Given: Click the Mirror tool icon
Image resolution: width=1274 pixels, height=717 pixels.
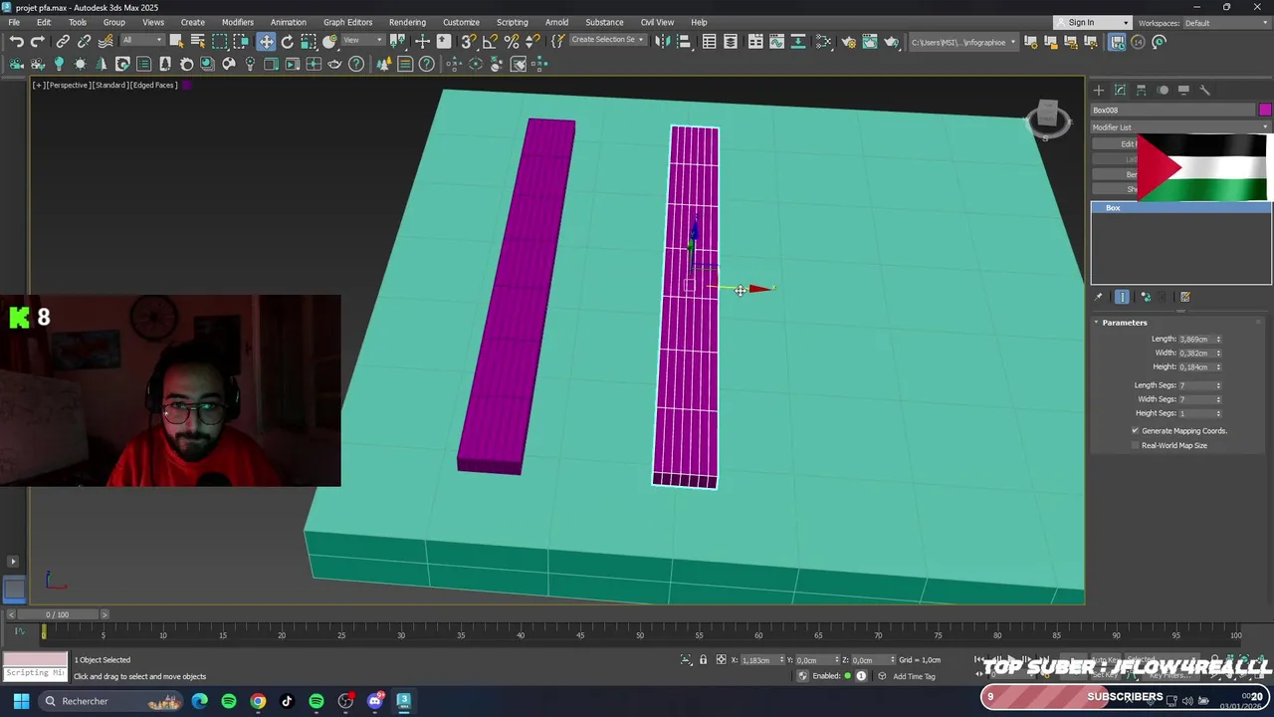Looking at the screenshot, I should click(x=663, y=41).
